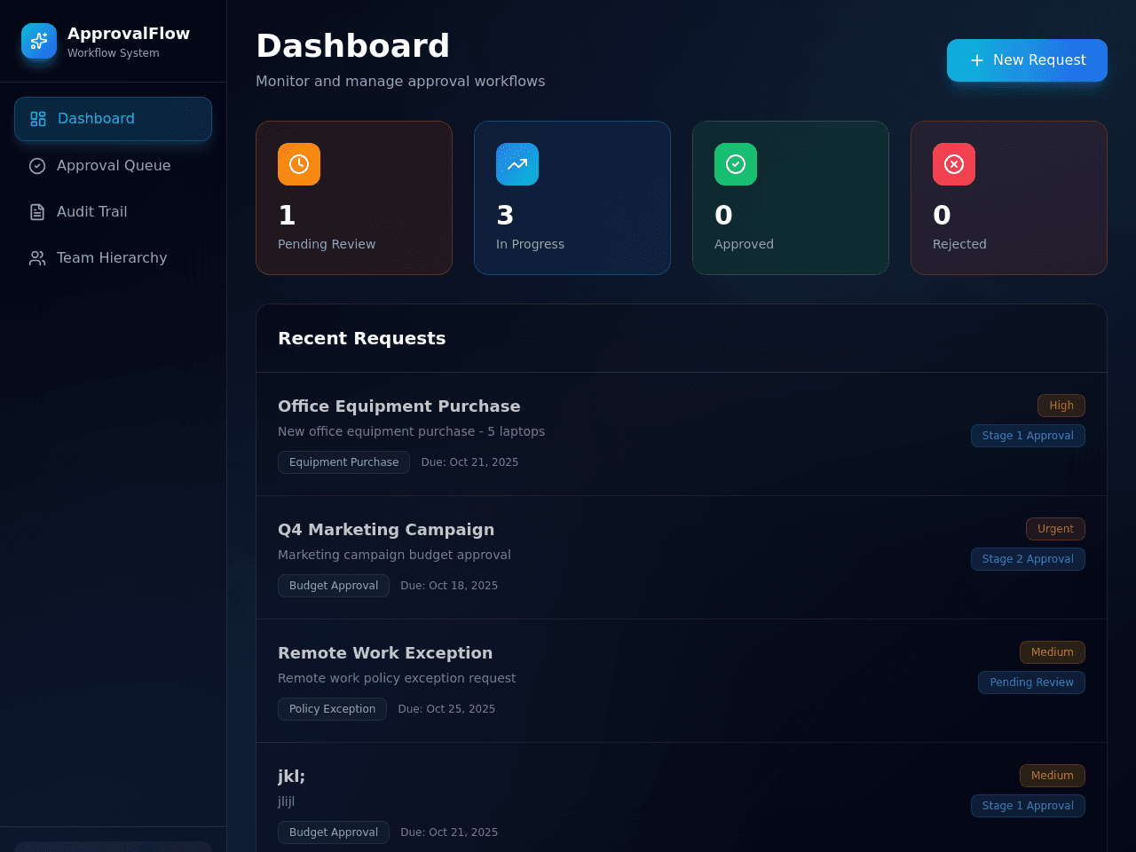This screenshot has width=1136, height=852.
Task: Click the Stage 2 Approval status badge
Action: point(1028,559)
